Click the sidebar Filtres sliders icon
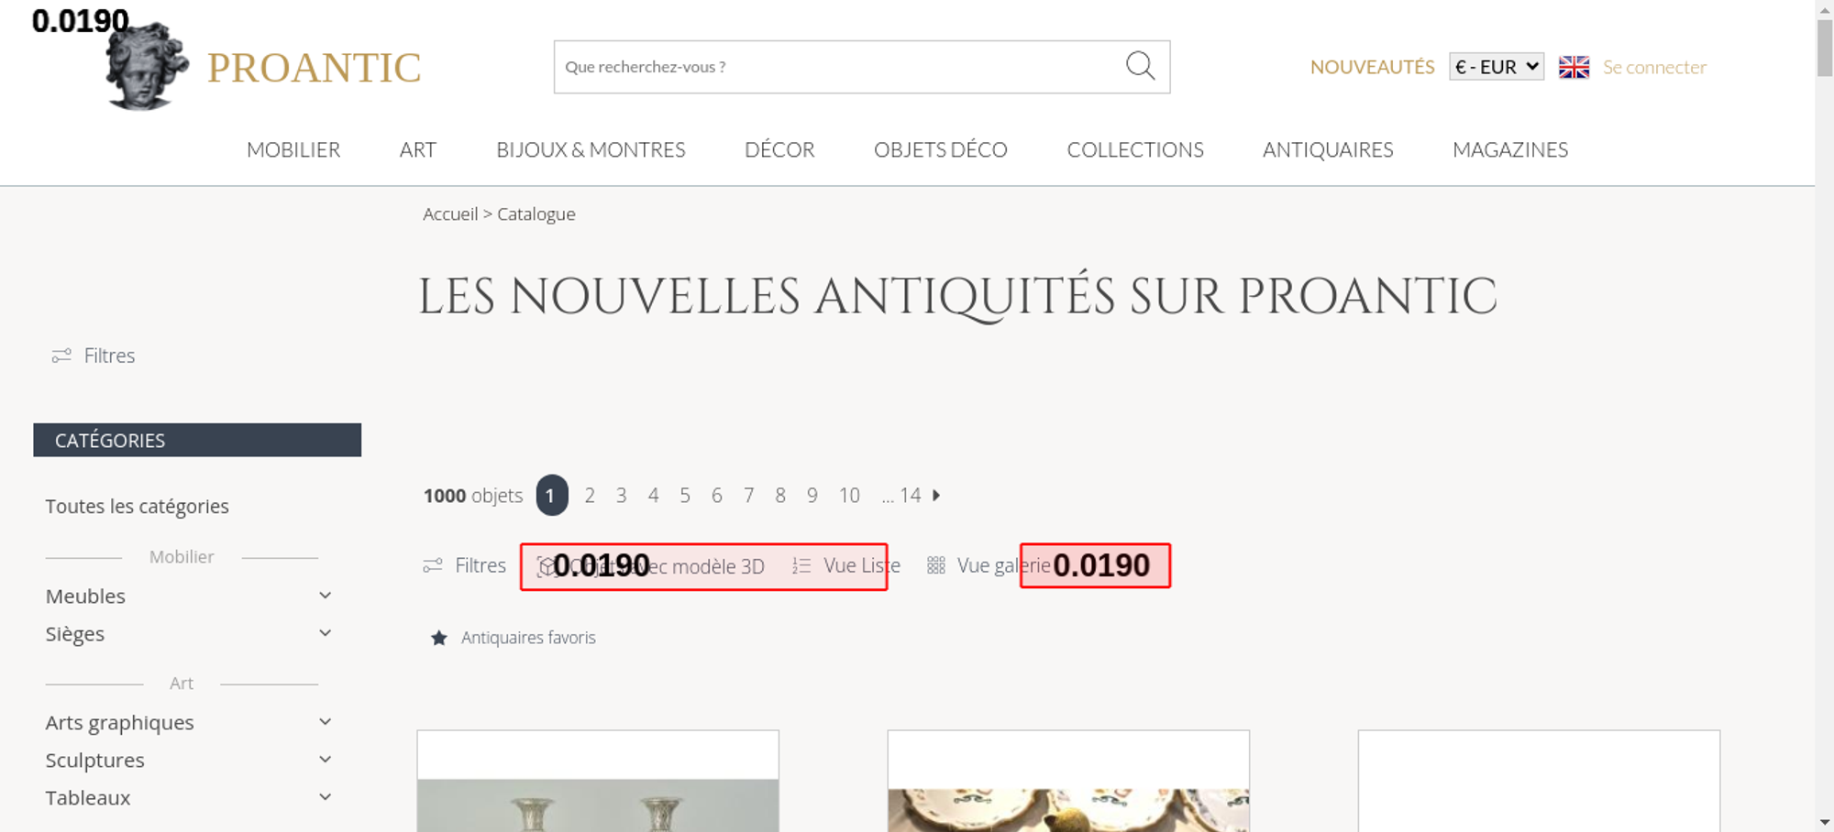Screen dimensions: 1834x832 click(61, 356)
